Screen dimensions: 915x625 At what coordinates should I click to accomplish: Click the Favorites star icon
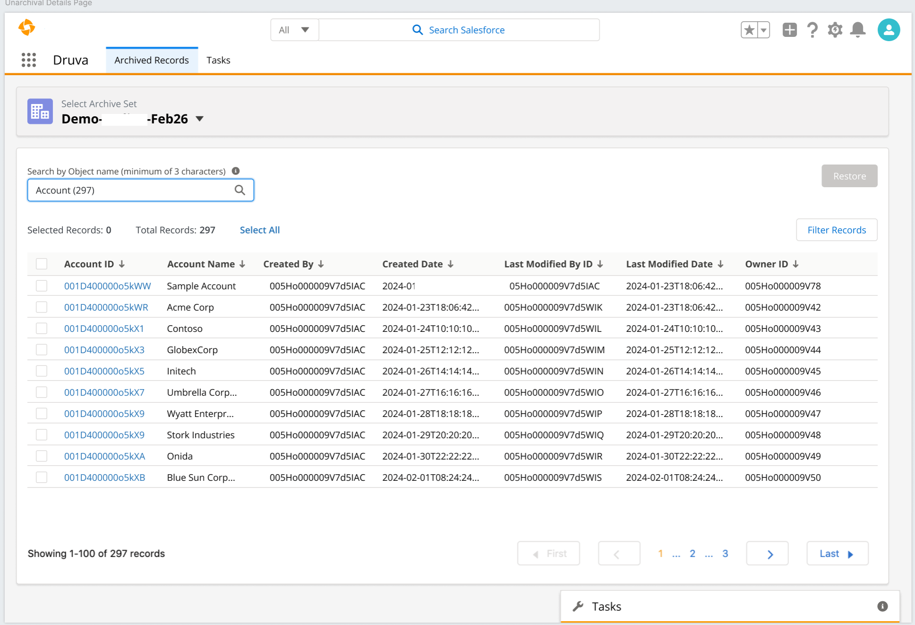click(749, 30)
